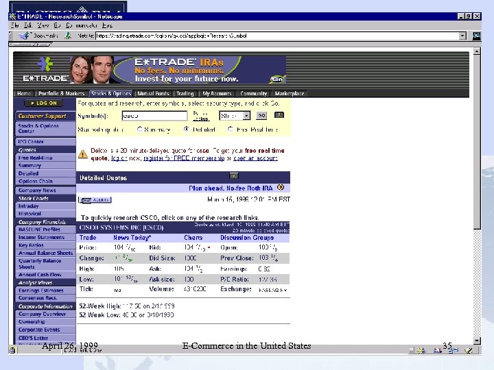Click the scrollbar down arrow
The image size is (494, 370).
point(477,341)
